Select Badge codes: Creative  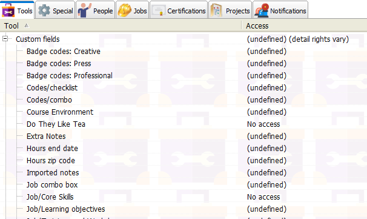64,52
